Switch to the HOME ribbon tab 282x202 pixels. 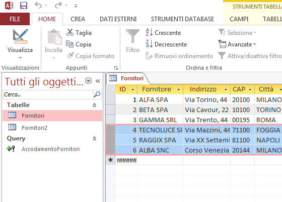[47, 19]
